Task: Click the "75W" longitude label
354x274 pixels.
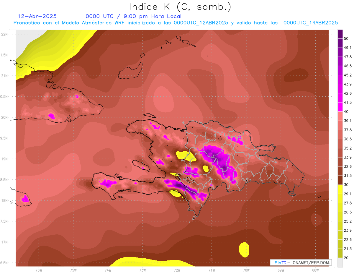Action: click(73, 270)
